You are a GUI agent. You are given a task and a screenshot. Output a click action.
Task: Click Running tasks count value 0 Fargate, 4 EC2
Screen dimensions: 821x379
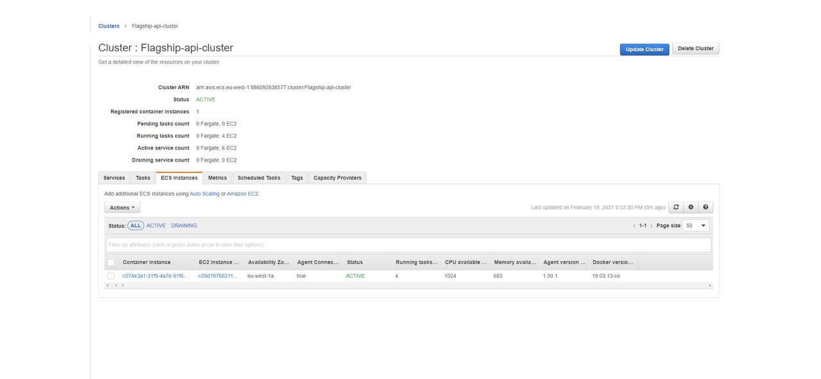217,136
